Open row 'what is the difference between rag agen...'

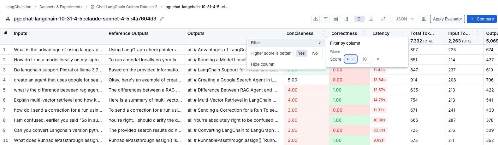point(58,90)
